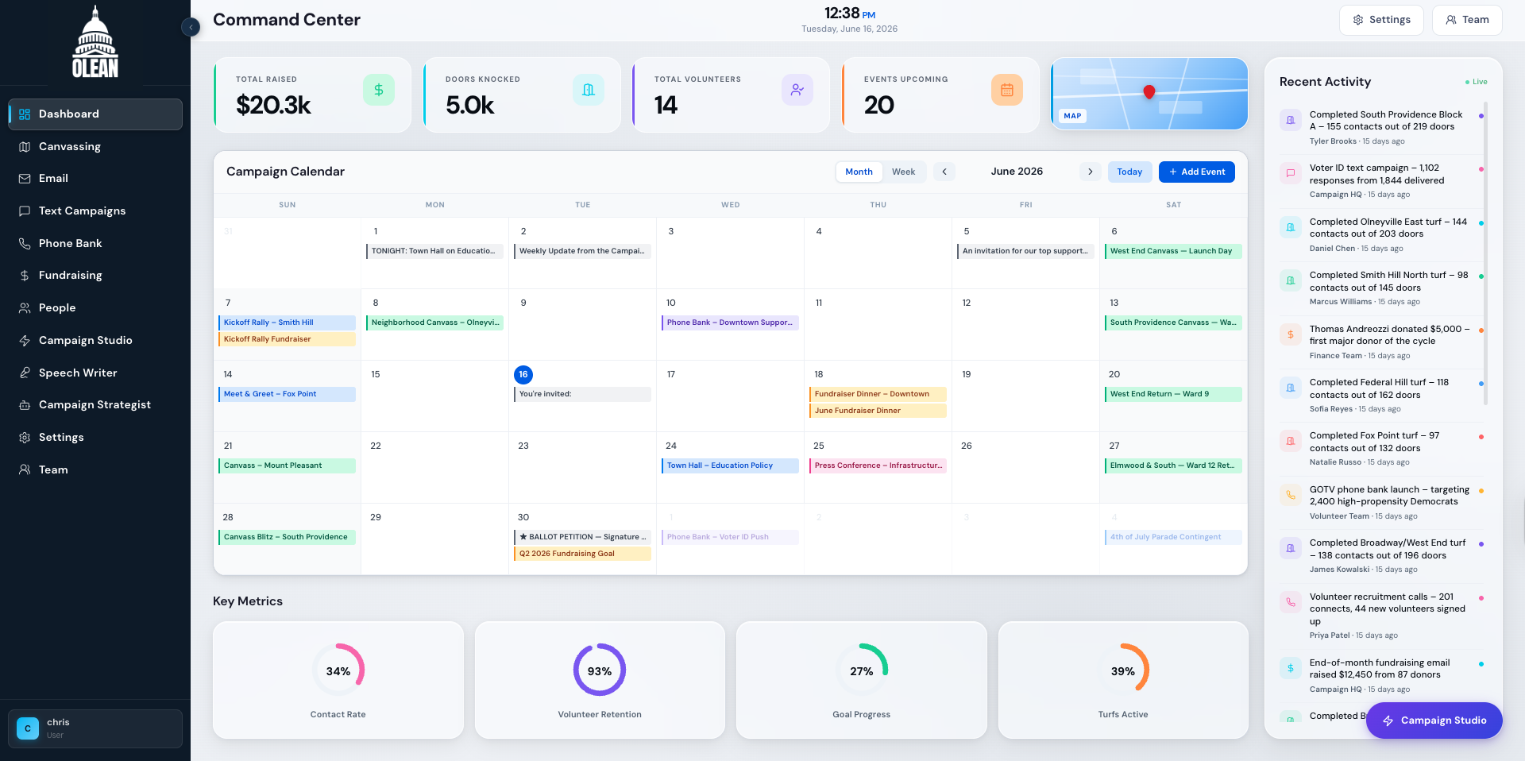Jump to Today in the calendar

1129,172
